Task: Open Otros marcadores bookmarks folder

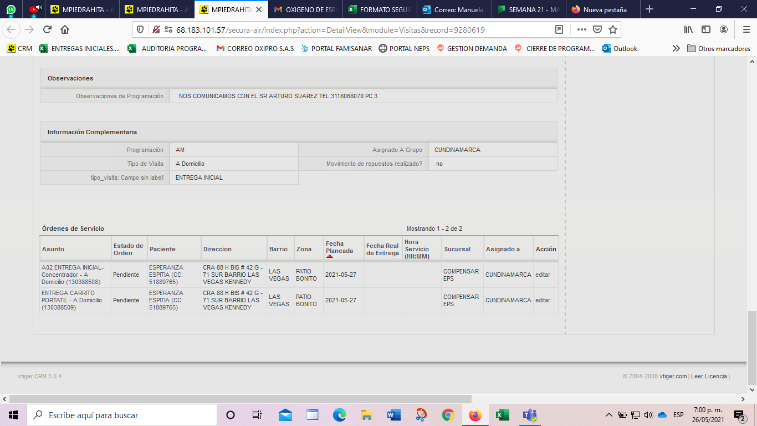Action: pyautogui.click(x=719, y=48)
